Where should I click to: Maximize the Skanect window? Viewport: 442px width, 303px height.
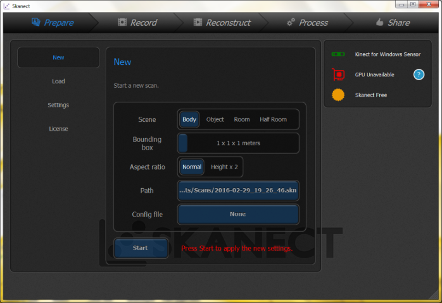point(413,4)
